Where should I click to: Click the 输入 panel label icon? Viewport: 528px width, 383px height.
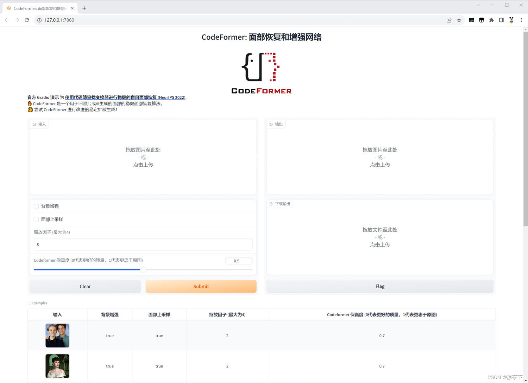pos(34,124)
